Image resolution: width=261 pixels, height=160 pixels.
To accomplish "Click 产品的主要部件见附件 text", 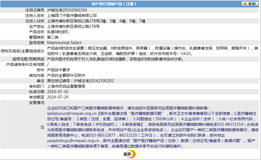I will (66, 75).
